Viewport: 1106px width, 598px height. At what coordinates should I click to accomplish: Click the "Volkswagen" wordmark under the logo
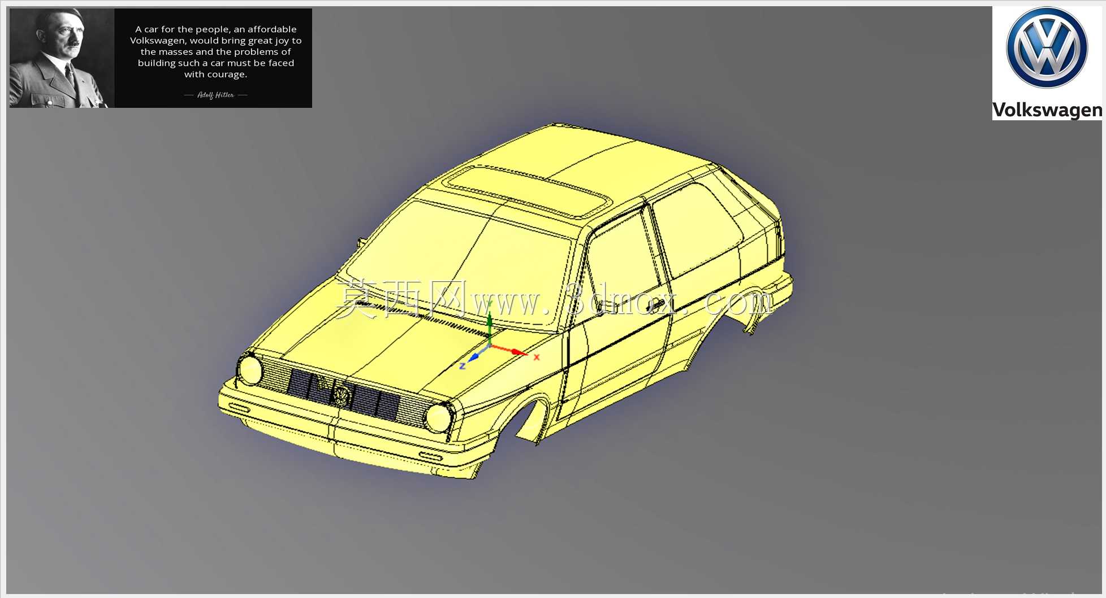pos(1047,110)
